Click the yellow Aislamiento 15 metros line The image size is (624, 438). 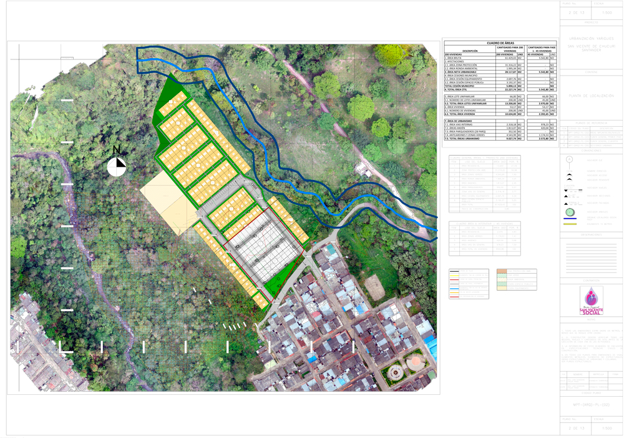(x=569, y=224)
